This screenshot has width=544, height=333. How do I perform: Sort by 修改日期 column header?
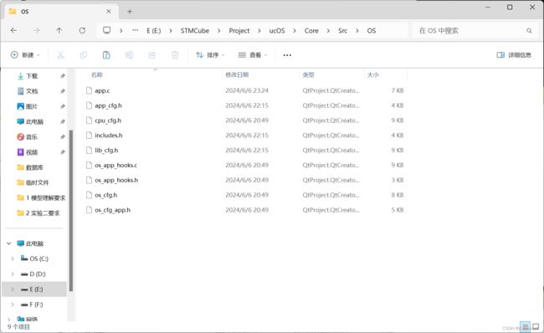click(237, 74)
